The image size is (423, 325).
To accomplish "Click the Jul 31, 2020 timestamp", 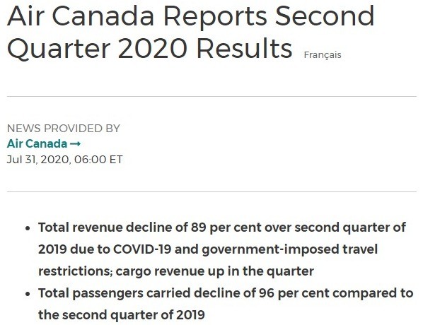I will coord(65,159).
